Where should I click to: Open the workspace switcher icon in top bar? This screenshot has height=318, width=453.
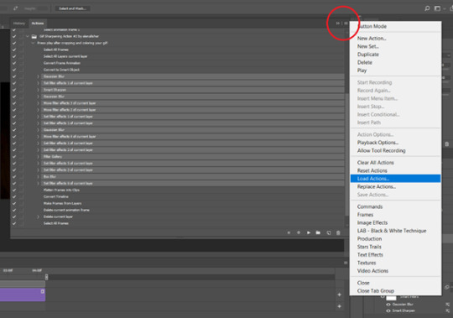[437, 8]
